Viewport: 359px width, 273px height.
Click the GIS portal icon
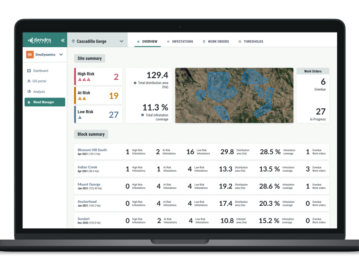click(29, 81)
